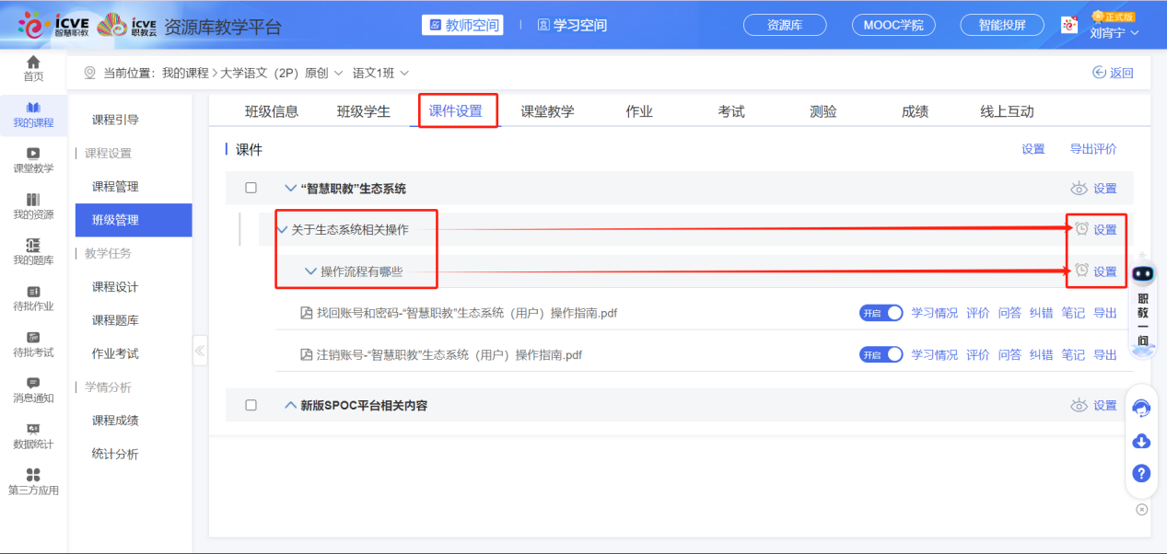This screenshot has height=554, width=1167.
Task: Click the 导出评价 link
Action: pyautogui.click(x=1092, y=149)
